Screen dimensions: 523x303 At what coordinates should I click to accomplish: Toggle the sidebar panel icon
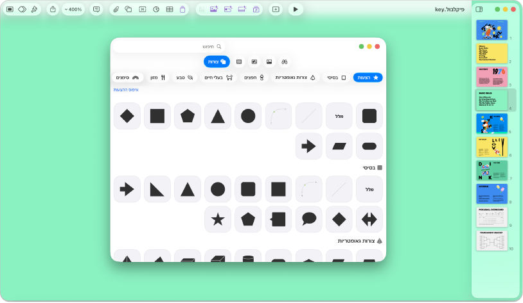pos(479,10)
